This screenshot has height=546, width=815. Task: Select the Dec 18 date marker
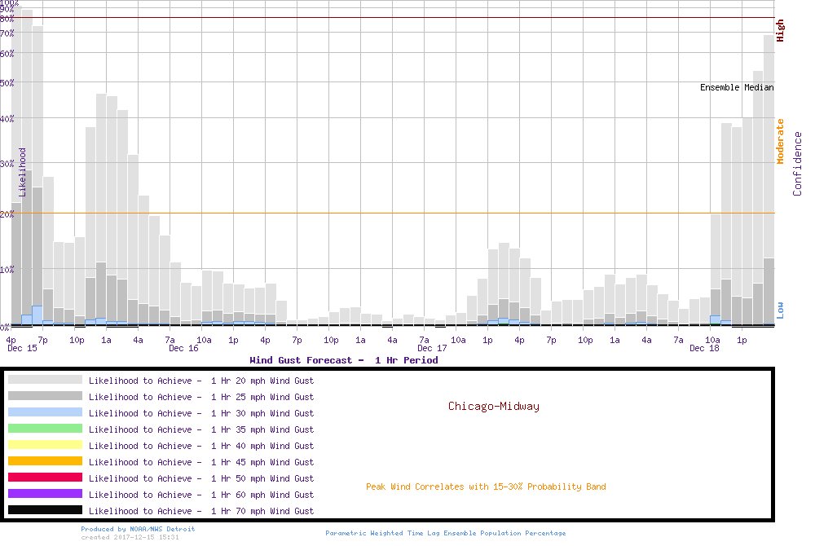coord(704,349)
